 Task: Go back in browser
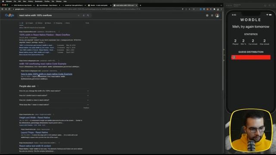click(x=3, y=9)
